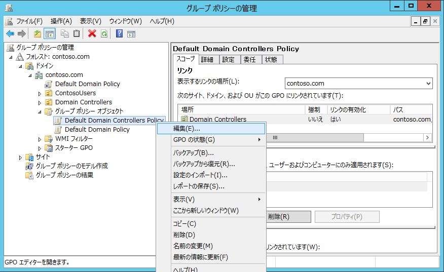Viewport: 444px width, 272px height.
Task: Click the green Refresh toolbar icon
Action: pyautogui.click(x=104, y=33)
